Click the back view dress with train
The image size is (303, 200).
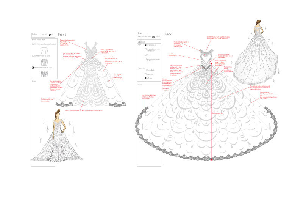pyautogui.click(x=206, y=104)
